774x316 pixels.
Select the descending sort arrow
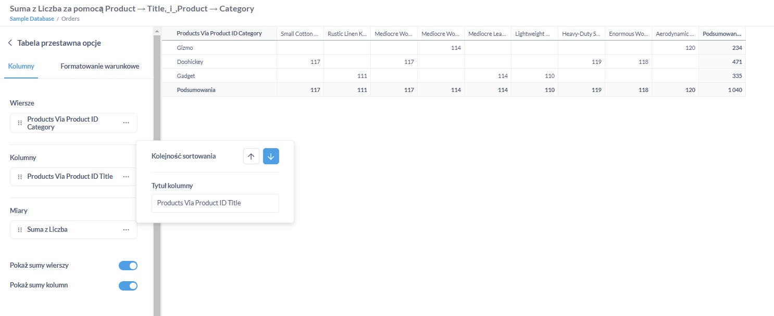[270, 156]
